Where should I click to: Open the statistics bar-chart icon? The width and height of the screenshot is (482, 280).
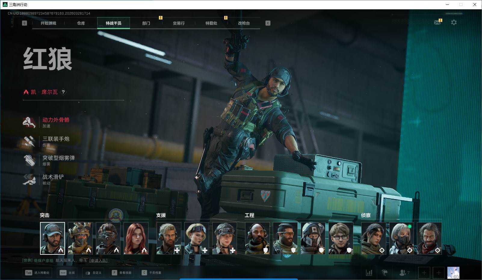369,272
